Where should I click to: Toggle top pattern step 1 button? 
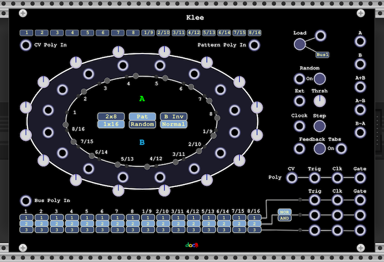coord(26,33)
